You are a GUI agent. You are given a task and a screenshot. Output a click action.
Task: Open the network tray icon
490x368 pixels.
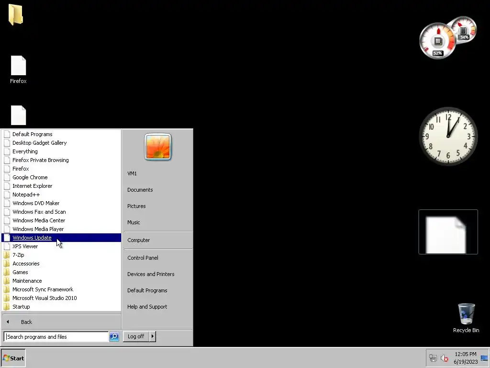433,358
